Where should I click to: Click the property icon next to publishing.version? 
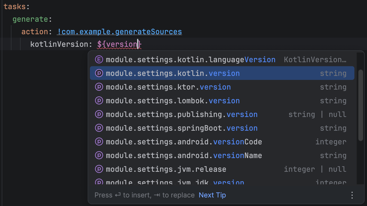99,114
